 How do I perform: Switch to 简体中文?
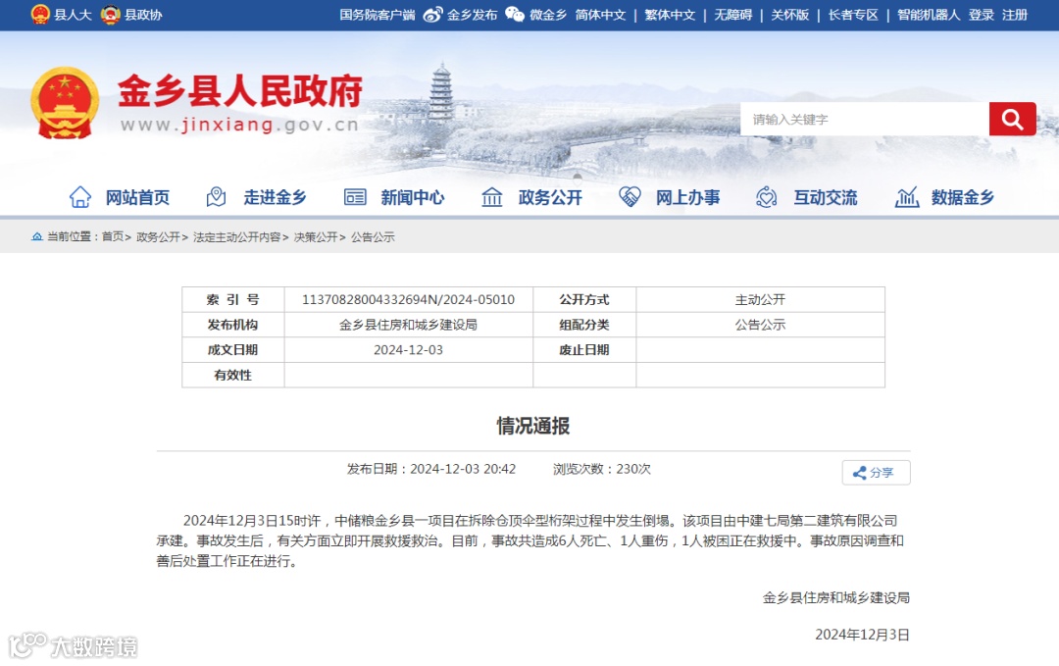tap(600, 15)
